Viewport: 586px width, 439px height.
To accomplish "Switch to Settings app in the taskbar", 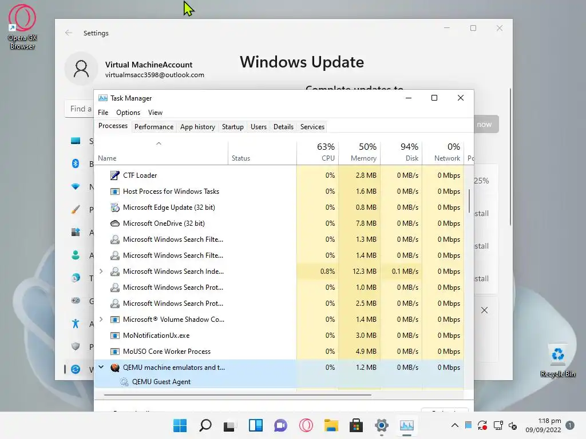I will [382, 425].
